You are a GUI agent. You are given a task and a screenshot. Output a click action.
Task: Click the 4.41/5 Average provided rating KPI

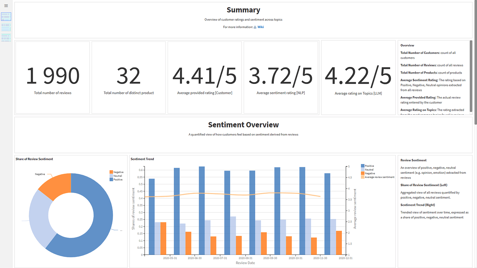click(x=205, y=77)
